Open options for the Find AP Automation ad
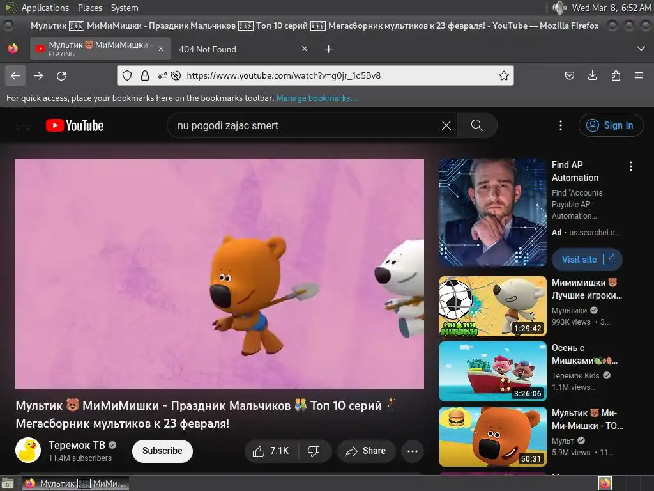This screenshot has width=654, height=491. click(630, 166)
